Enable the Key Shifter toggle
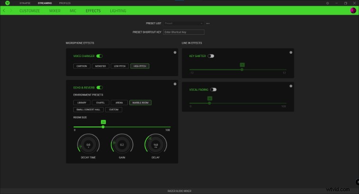Screen dimensions: 359x194 tap(211, 56)
